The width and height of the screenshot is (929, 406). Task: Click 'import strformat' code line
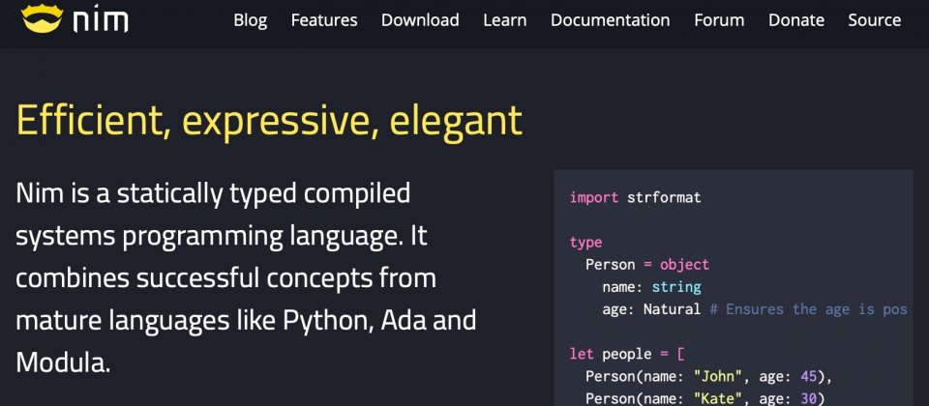[x=635, y=197]
